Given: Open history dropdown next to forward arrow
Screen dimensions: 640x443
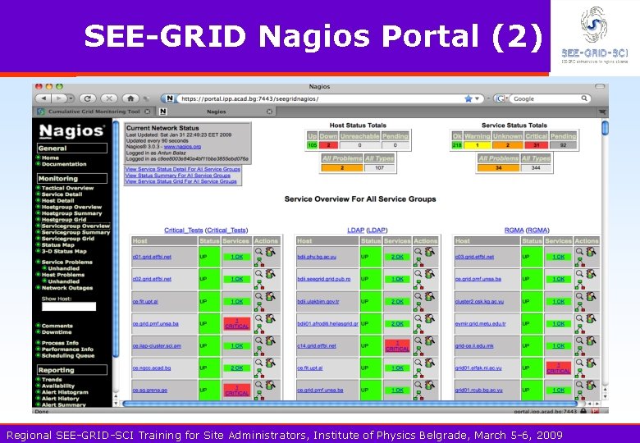Looking at the screenshot, I should click(71, 98).
